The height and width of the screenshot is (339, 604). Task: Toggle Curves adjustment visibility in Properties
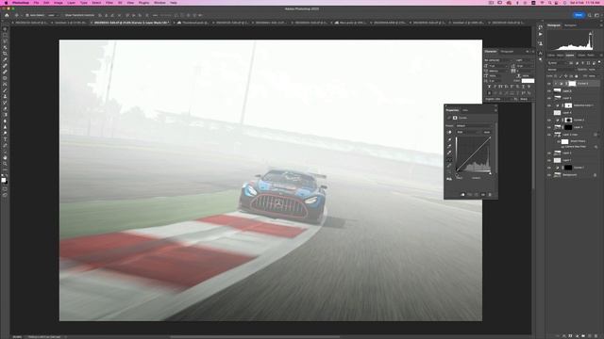[483, 195]
